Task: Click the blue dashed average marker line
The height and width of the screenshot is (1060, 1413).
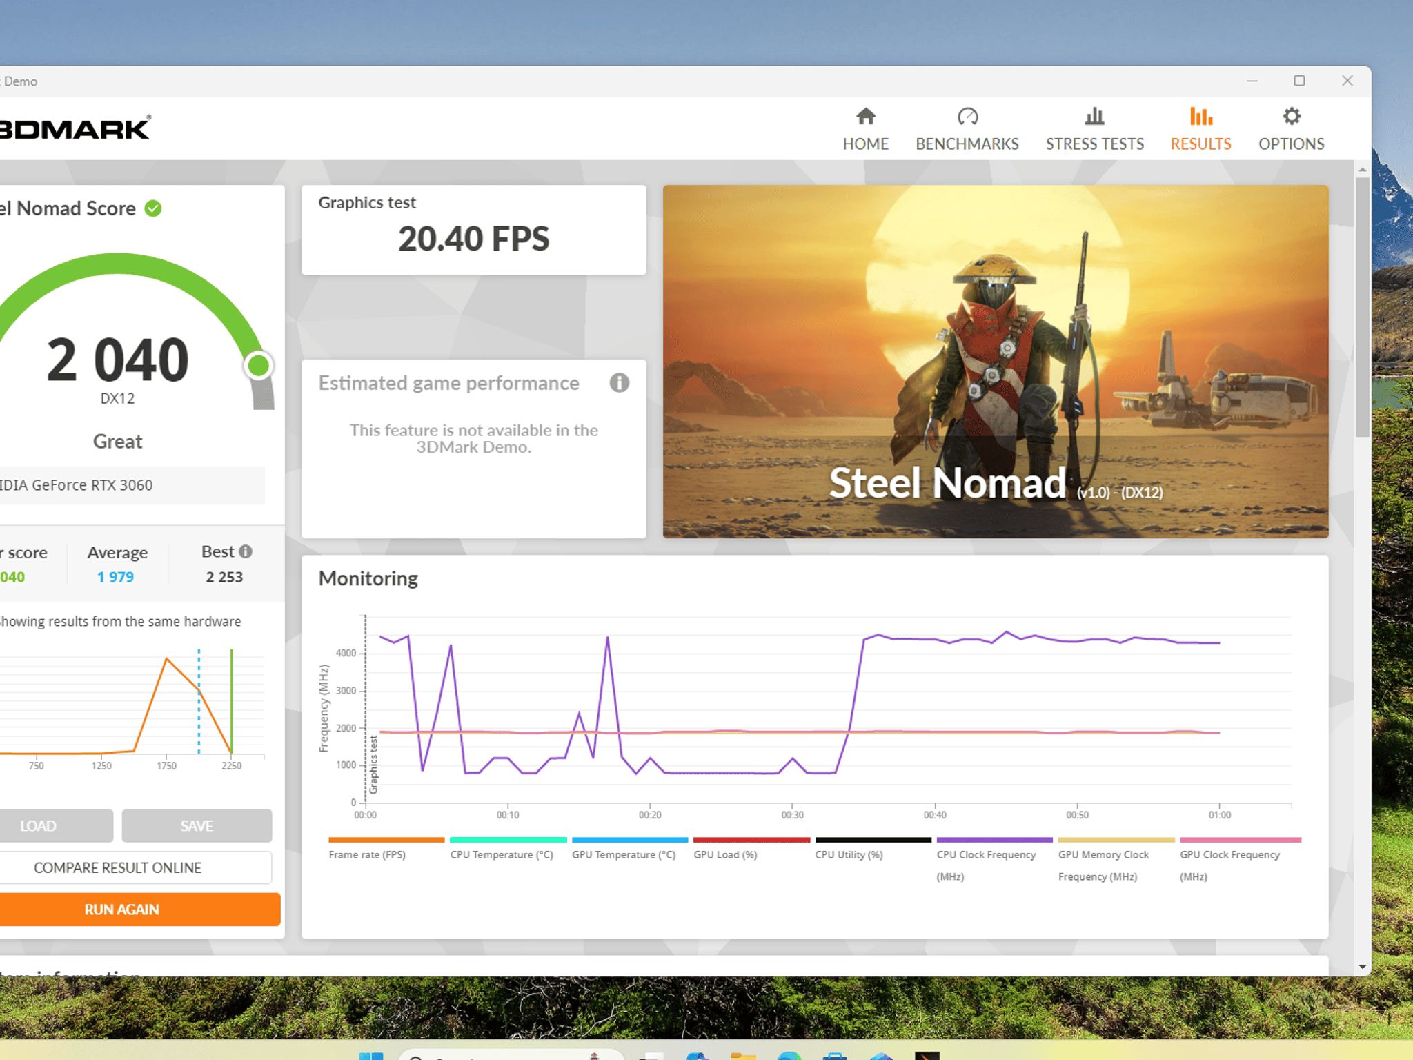Action: tap(199, 700)
